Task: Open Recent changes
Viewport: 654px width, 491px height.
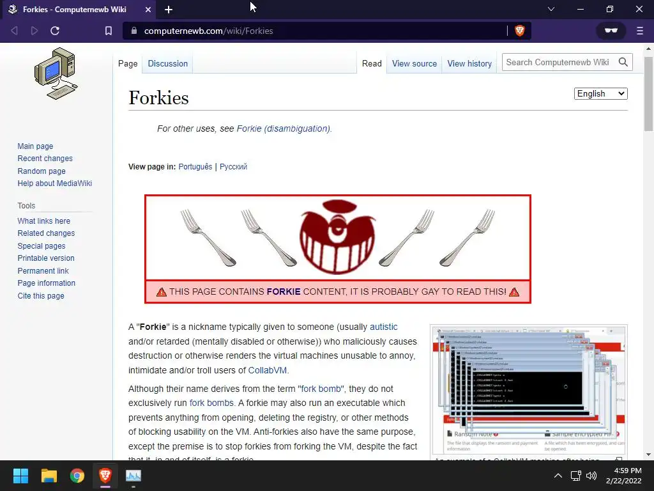Action: pos(45,159)
